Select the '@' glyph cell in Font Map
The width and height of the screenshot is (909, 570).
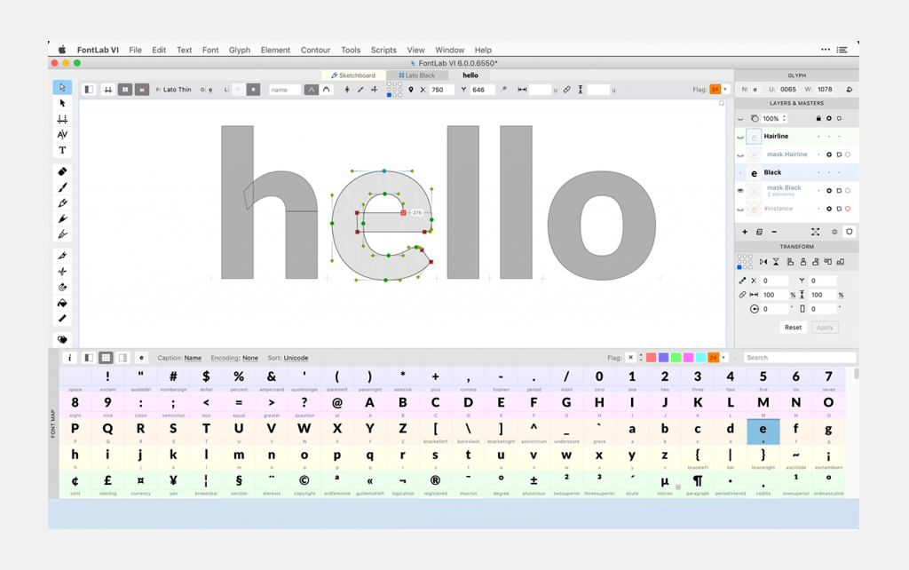[x=336, y=406]
